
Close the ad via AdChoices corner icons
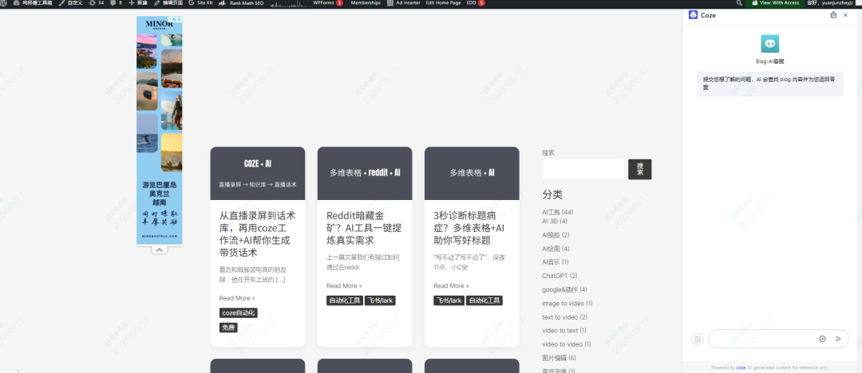pos(177,18)
